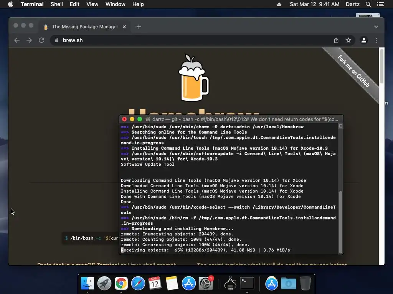
Task: Open the Apple menu
Action: point(10,4)
